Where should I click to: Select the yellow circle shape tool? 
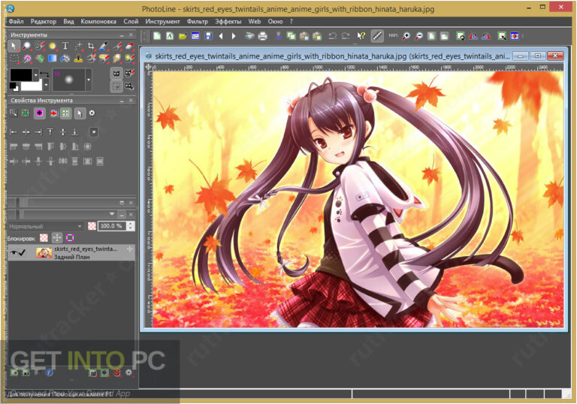coord(53,46)
